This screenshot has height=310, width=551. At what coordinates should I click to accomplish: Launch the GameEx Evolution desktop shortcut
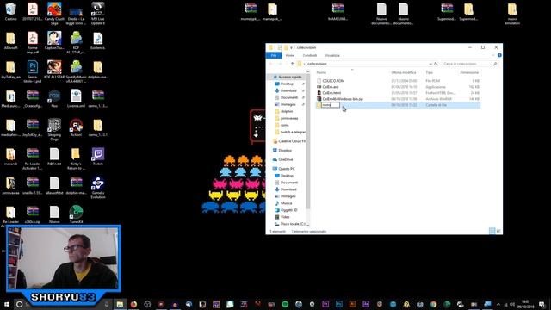pyautogui.click(x=97, y=188)
